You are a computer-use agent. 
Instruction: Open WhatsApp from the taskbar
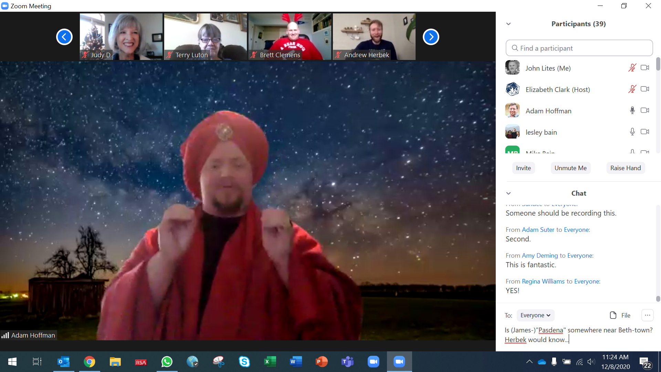coord(167,362)
